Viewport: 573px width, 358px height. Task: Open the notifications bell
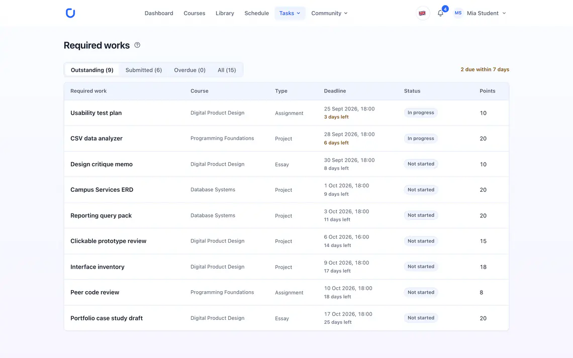pyautogui.click(x=441, y=13)
